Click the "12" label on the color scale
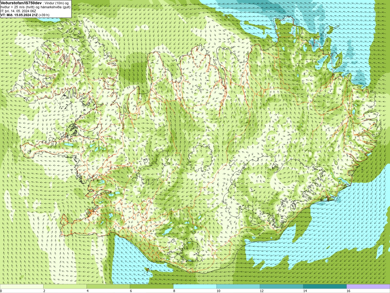This screenshot has height=293, width=390. click(261, 291)
